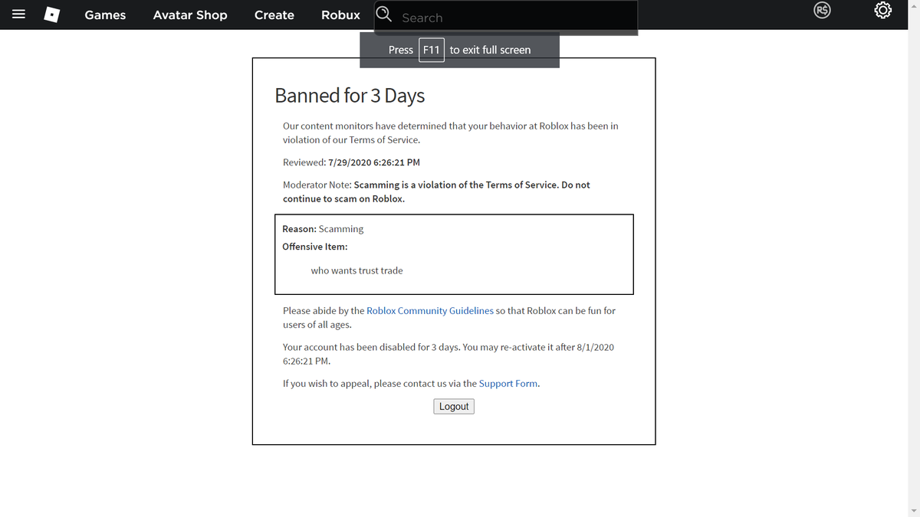This screenshot has width=920, height=517.
Task: Open the Games menu
Action: [x=105, y=15]
